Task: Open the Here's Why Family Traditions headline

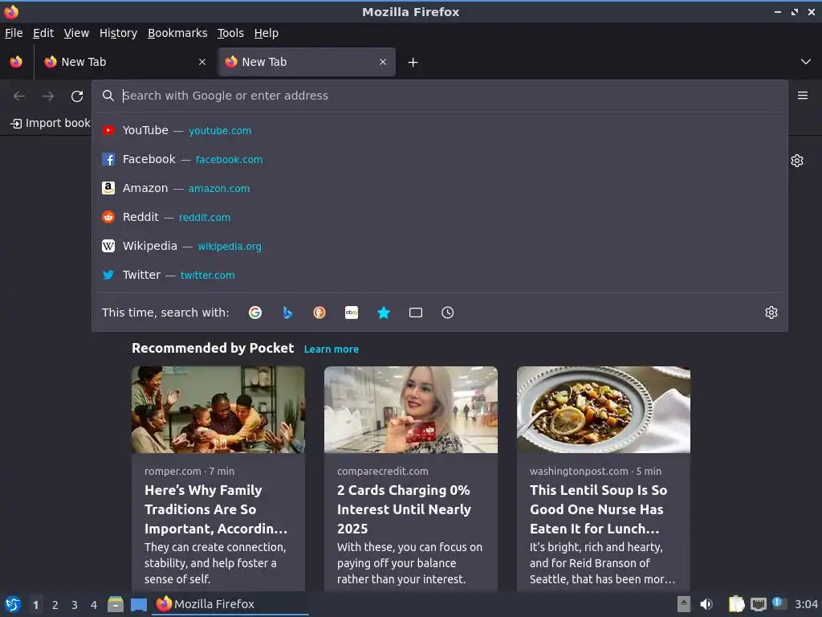Action: tap(216, 509)
